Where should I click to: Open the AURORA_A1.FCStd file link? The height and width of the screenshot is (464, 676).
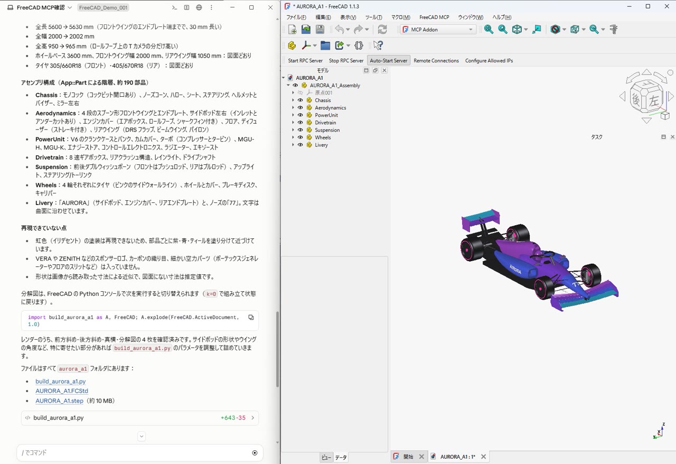coord(62,391)
